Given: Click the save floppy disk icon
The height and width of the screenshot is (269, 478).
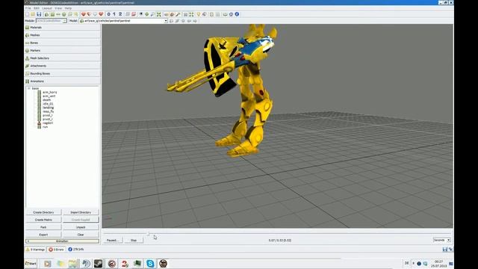Looking at the screenshot, I should [39, 14].
